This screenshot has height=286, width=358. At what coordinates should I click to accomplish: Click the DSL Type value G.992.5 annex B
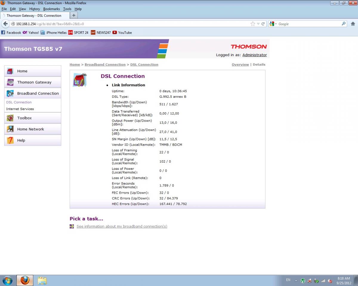pos(173,97)
